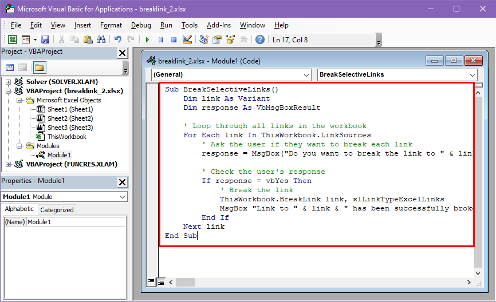Click the Paste clipboard icon
The height and width of the screenshot is (302, 496).
pos(88,39)
